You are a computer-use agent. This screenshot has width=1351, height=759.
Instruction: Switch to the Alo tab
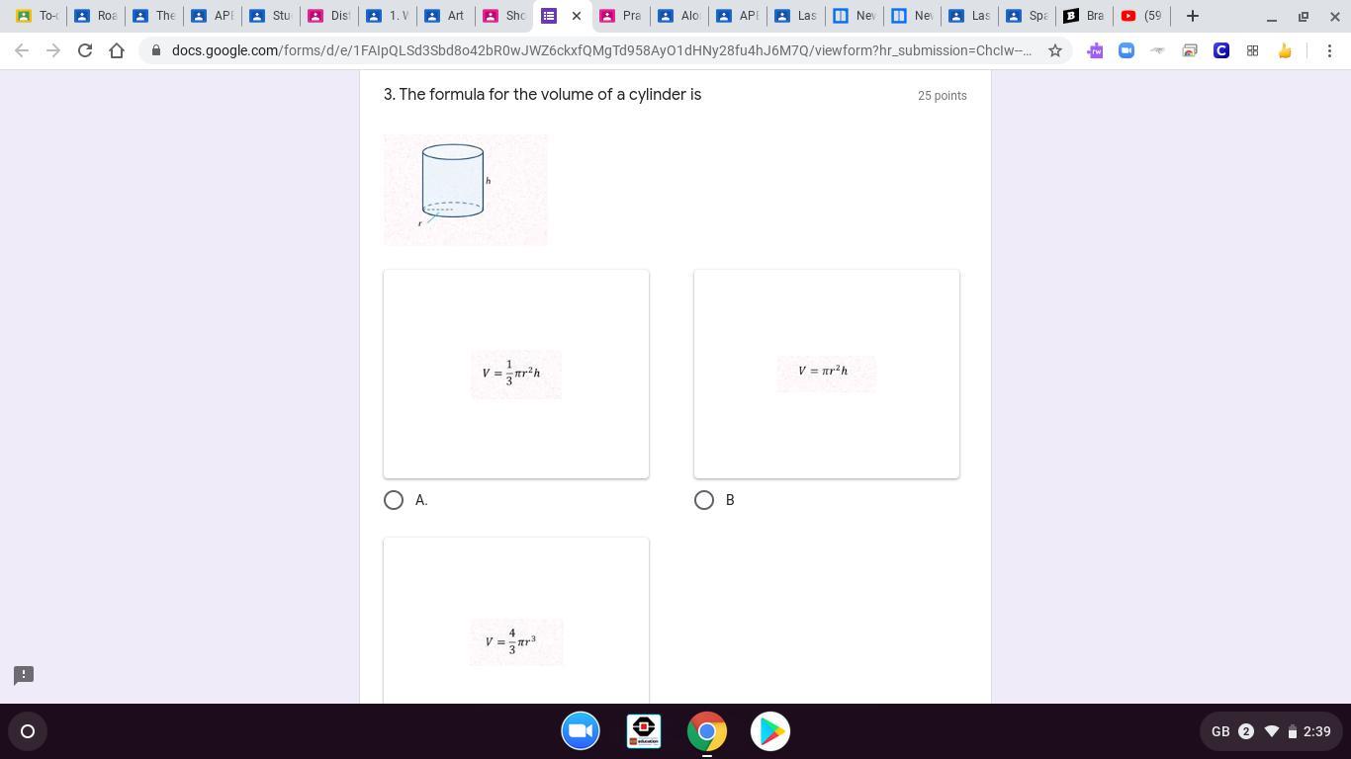[678, 16]
